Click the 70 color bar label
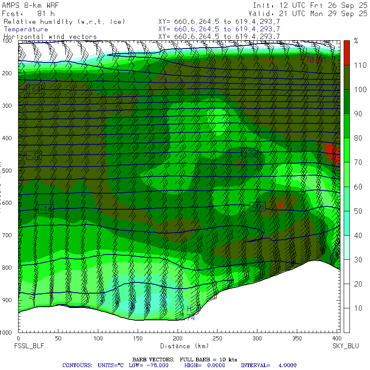This screenshot has height=370, width=370. click(x=358, y=162)
